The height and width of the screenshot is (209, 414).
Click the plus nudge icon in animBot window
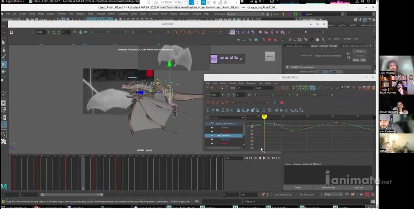tap(48, 32)
